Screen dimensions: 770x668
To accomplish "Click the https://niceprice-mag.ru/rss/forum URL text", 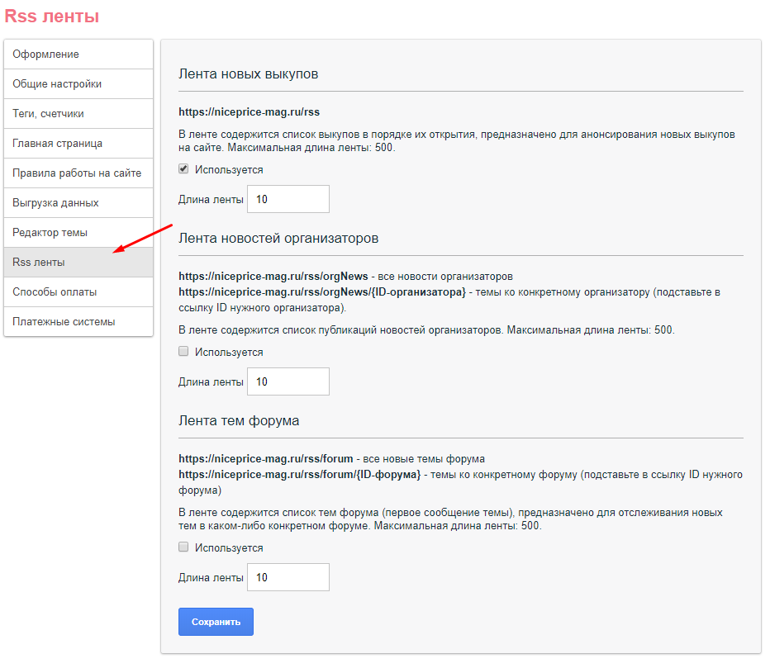I will point(266,459).
